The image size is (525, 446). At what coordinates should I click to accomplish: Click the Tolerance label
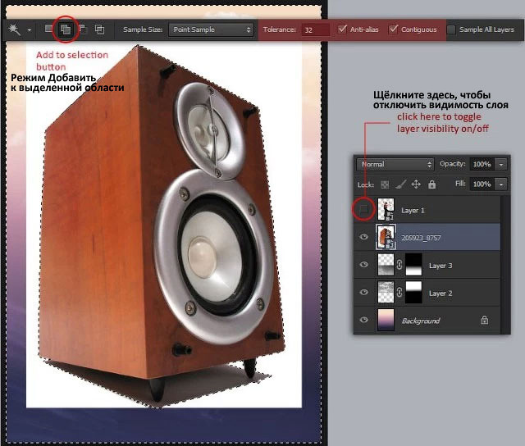(x=280, y=30)
